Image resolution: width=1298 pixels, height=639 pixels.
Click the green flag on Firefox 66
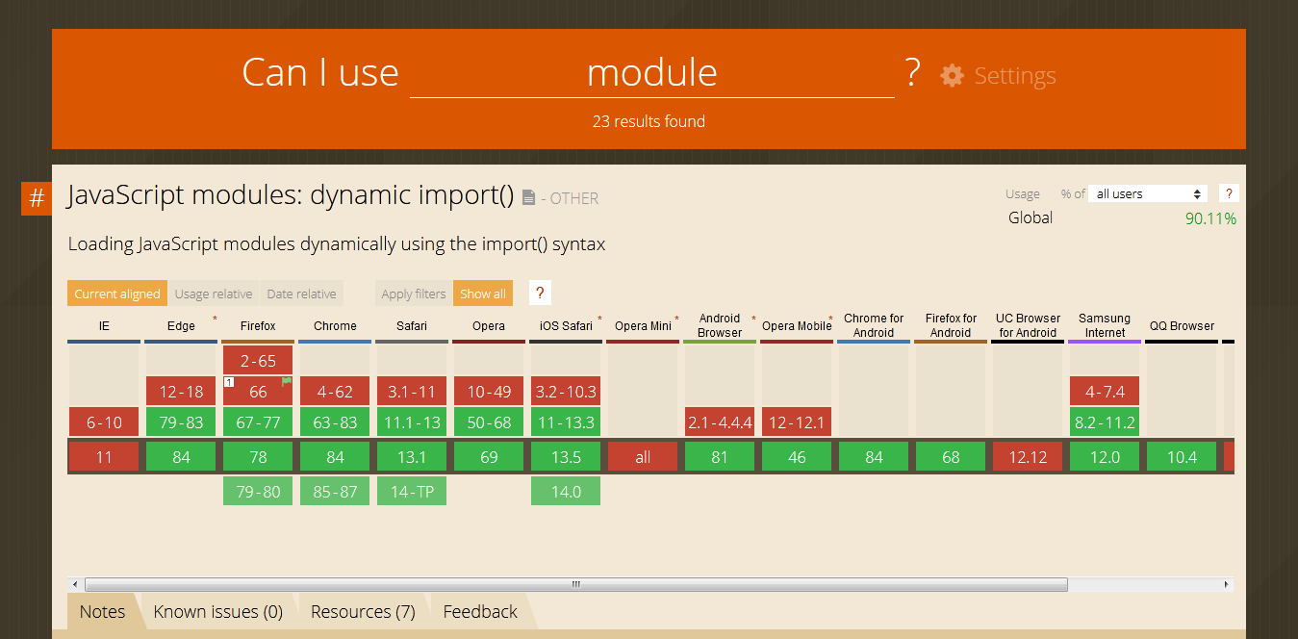(287, 381)
